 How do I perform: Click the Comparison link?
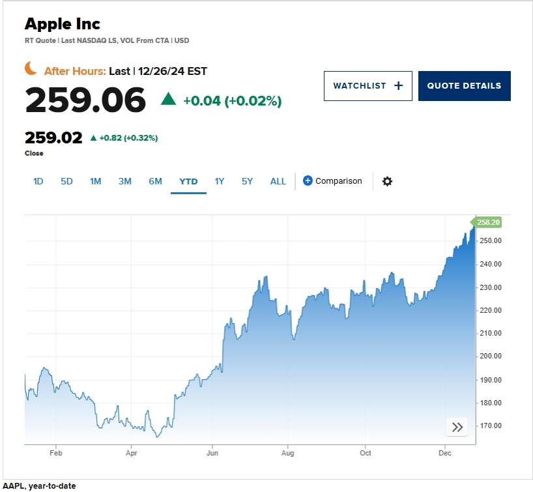click(x=338, y=181)
